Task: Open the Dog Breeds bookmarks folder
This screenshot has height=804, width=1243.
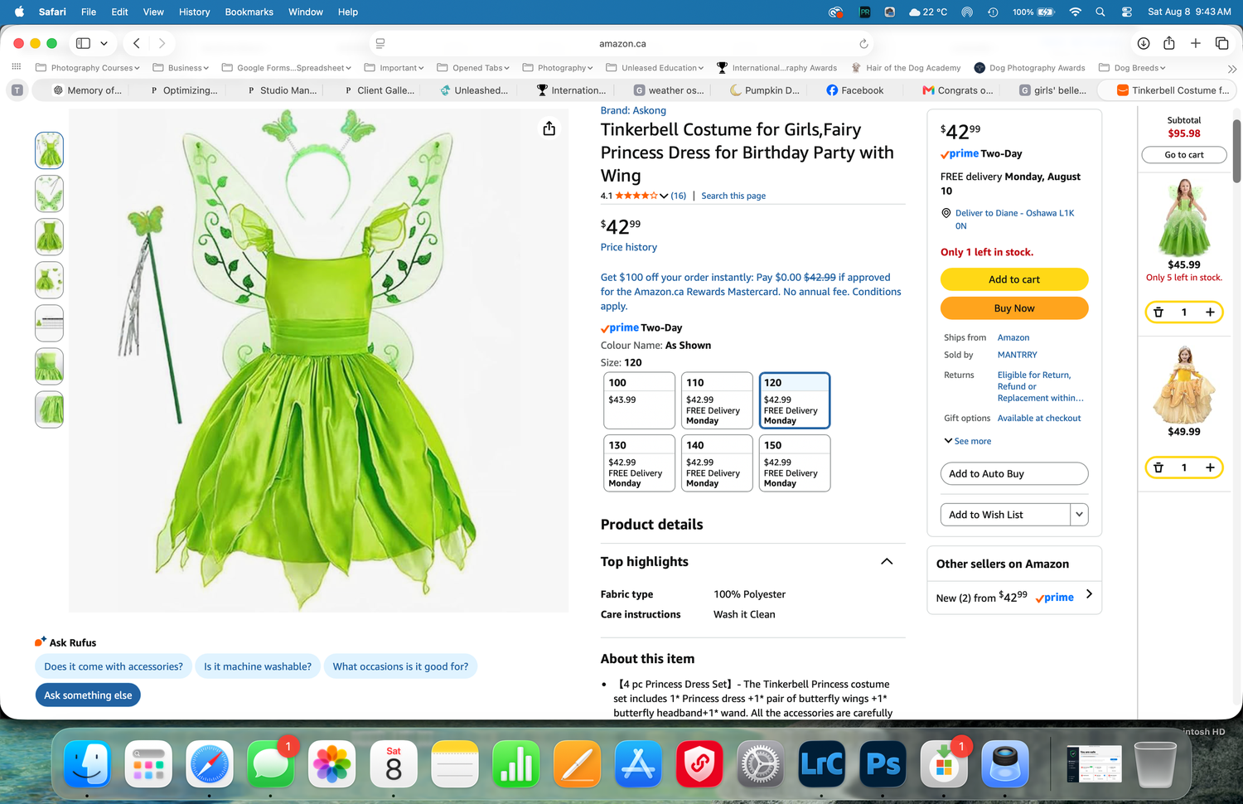Action: click(x=1132, y=68)
